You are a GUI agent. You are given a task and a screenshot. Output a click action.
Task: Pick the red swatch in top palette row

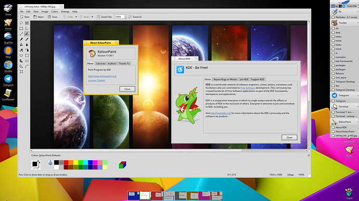[66, 162]
